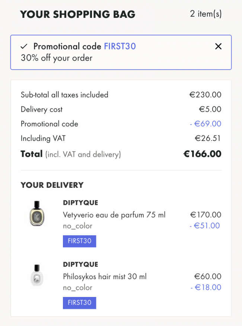
Task: Click the Sub-total €230.00 amount
Action: 205,95
